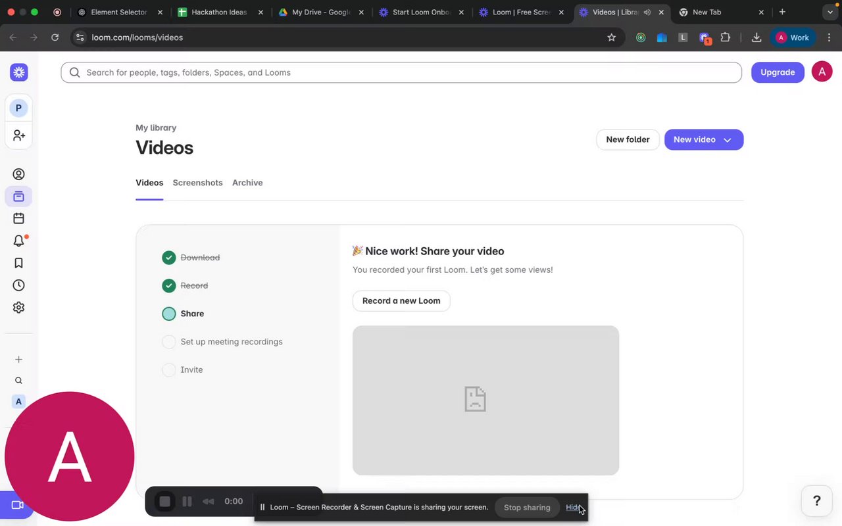
Task: Click Stop sharing button
Action: [x=527, y=508]
